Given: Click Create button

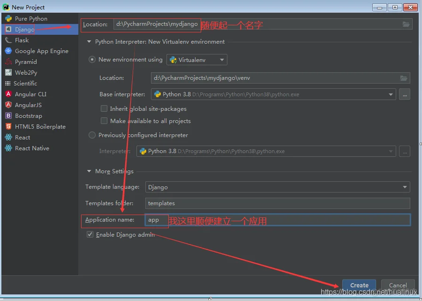Looking at the screenshot, I should click(x=359, y=285).
